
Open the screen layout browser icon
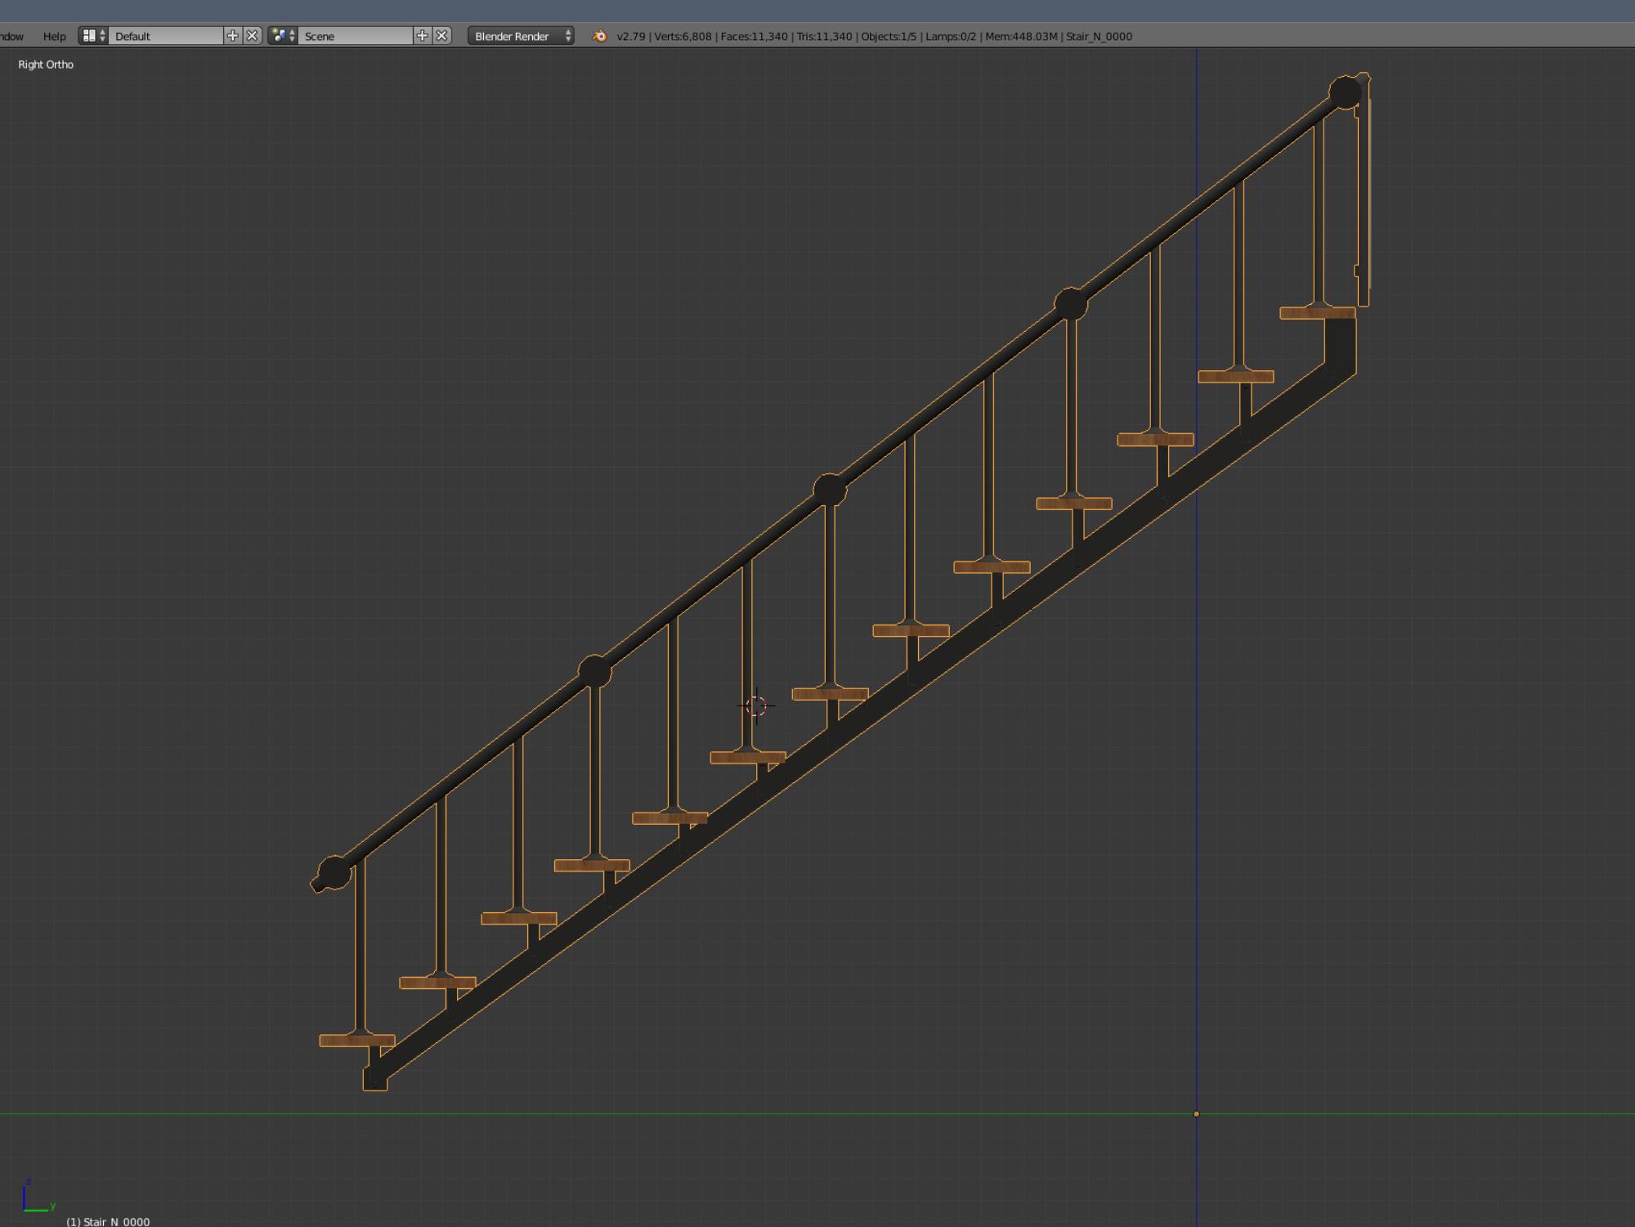pos(93,36)
